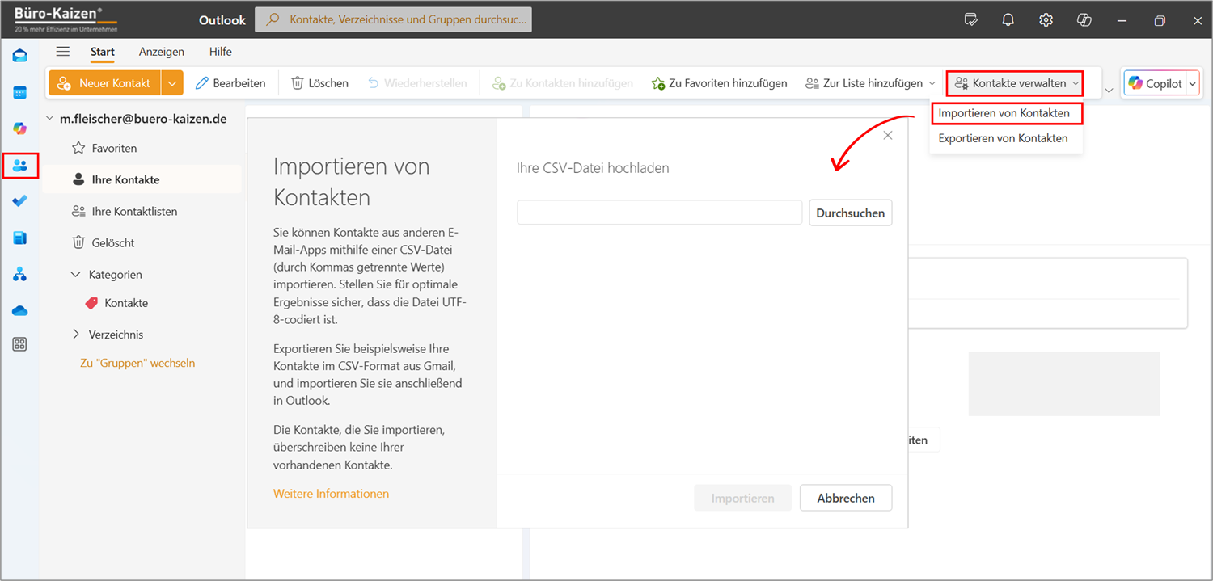This screenshot has height=581, width=1213.
Task: Click Abbrechen in the import dialog
Action: pyautogui.click(x=846, y=498)
